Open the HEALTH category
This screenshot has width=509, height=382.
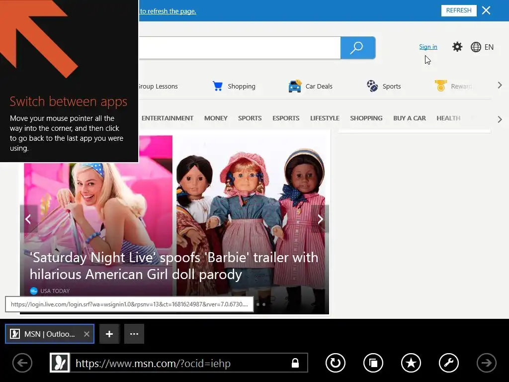coord(448,118)
